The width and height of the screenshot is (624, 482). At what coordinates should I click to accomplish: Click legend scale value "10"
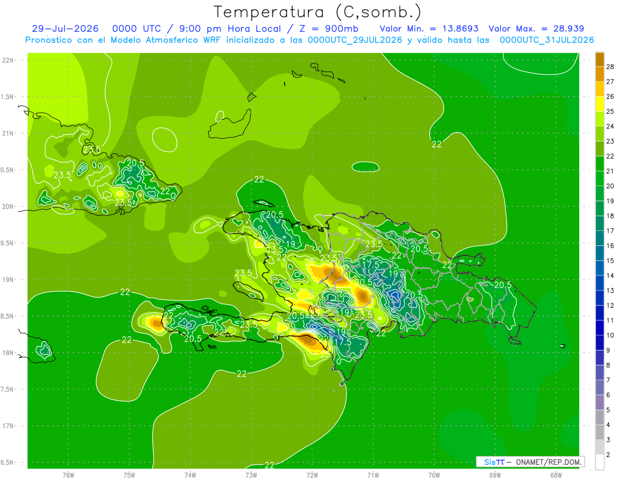click(x=610, y=335)
